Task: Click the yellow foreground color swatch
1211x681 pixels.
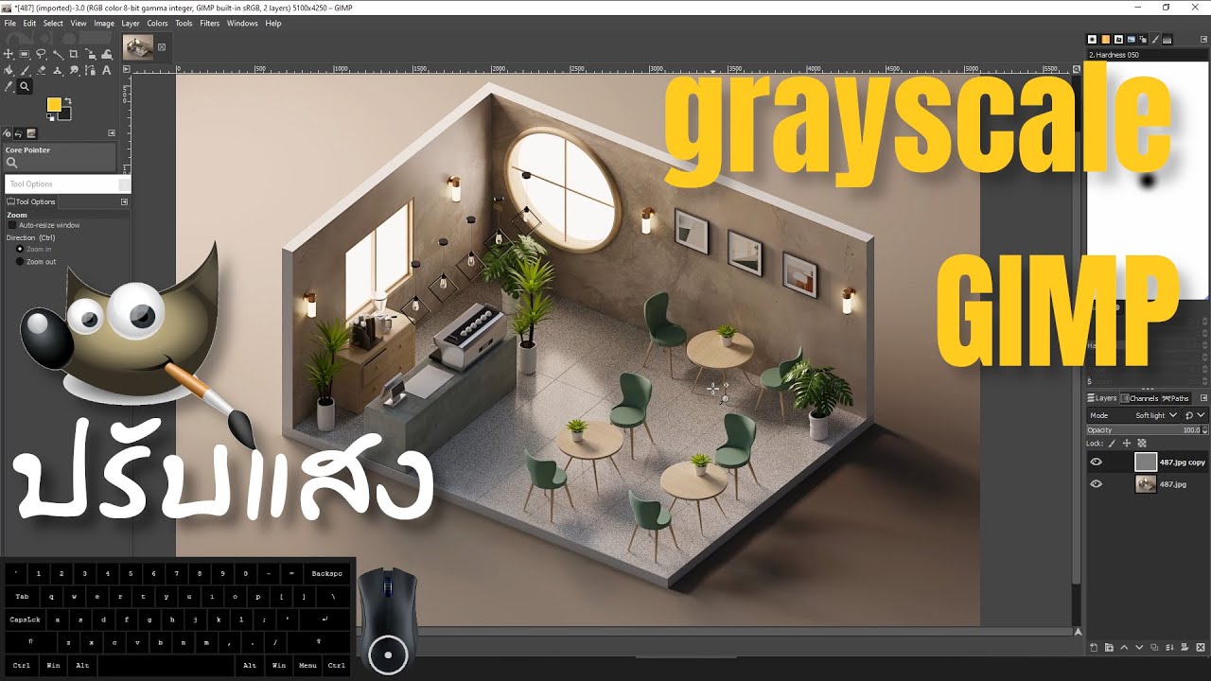Action: click(54, 104)
